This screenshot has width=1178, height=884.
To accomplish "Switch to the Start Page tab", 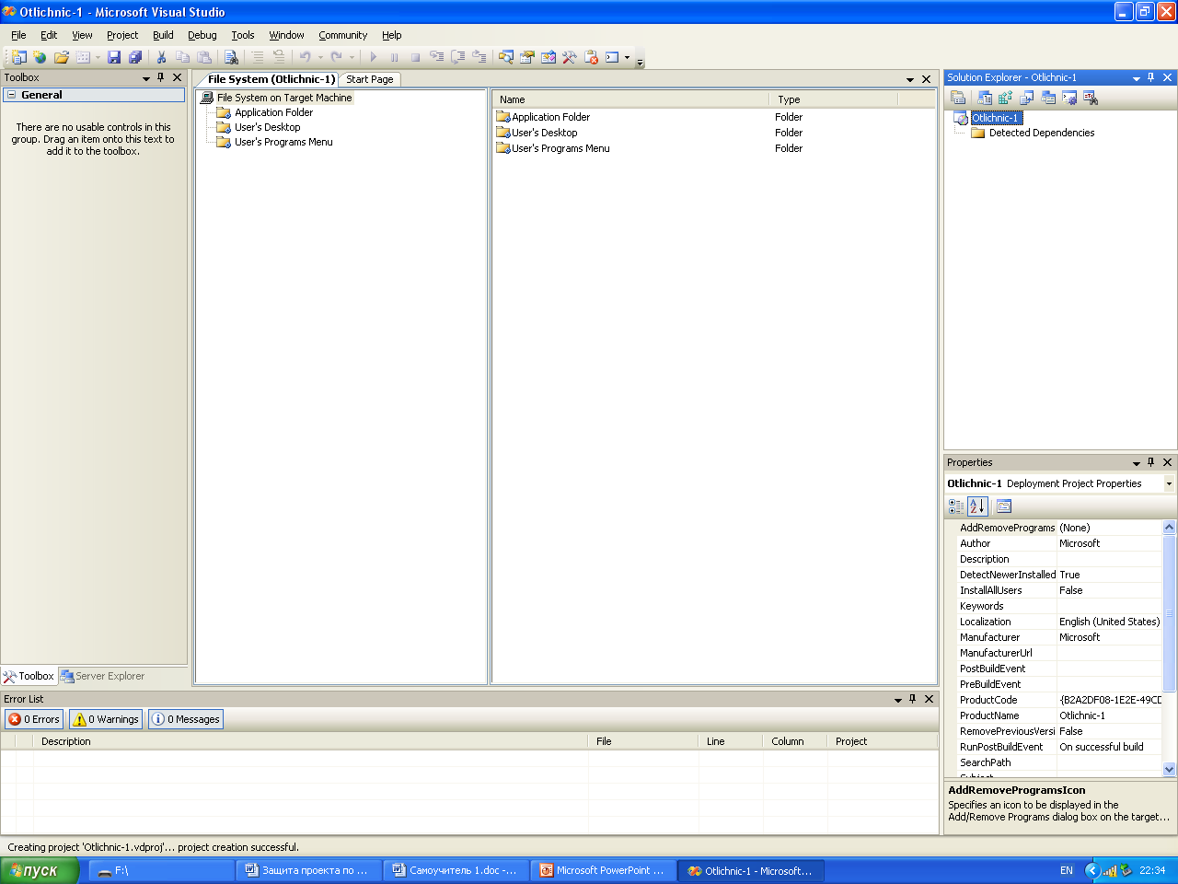I will (370, 79).
